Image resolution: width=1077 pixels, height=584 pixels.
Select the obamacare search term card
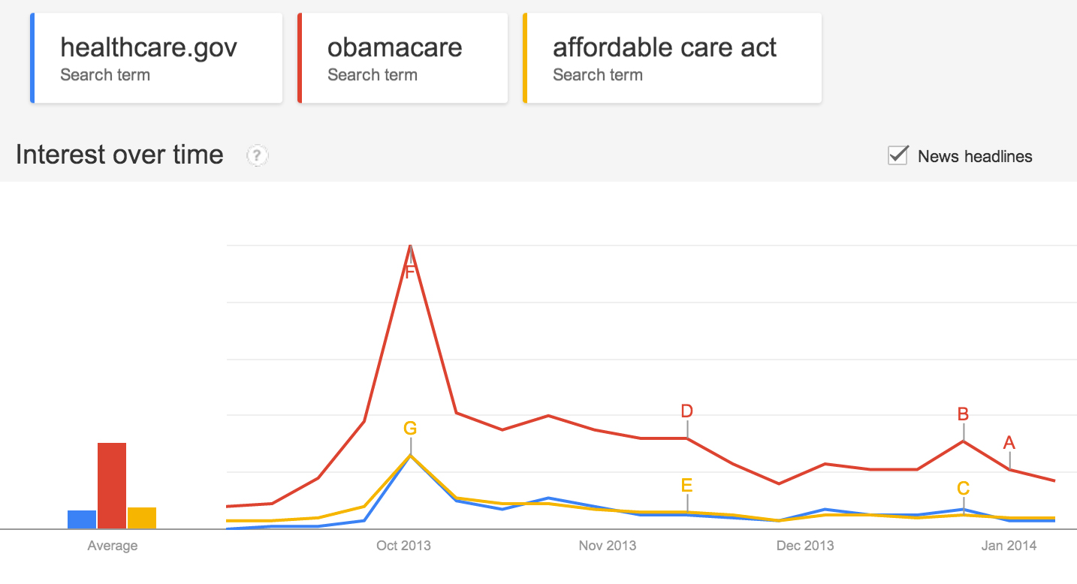[403, 58]
